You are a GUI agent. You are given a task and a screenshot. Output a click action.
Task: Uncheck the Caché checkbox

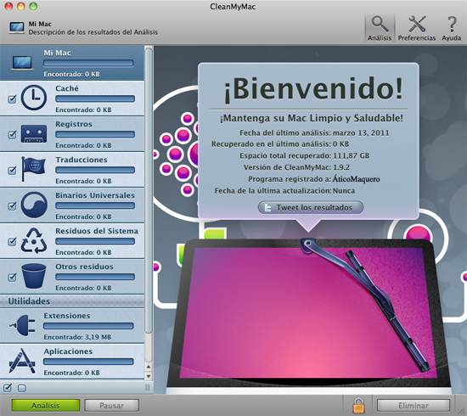[12, 98]
